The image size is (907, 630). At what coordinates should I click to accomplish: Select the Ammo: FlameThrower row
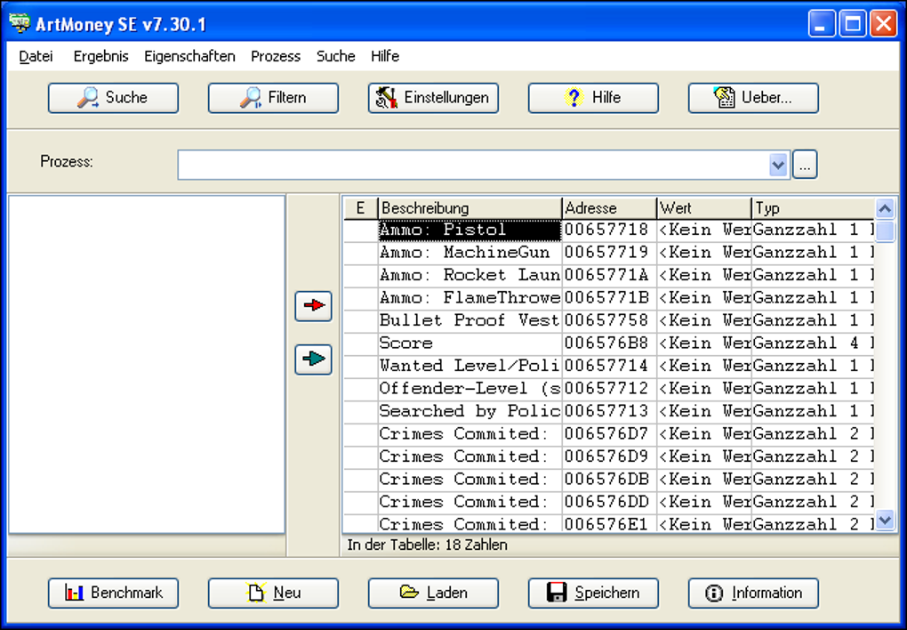(609, 297)
